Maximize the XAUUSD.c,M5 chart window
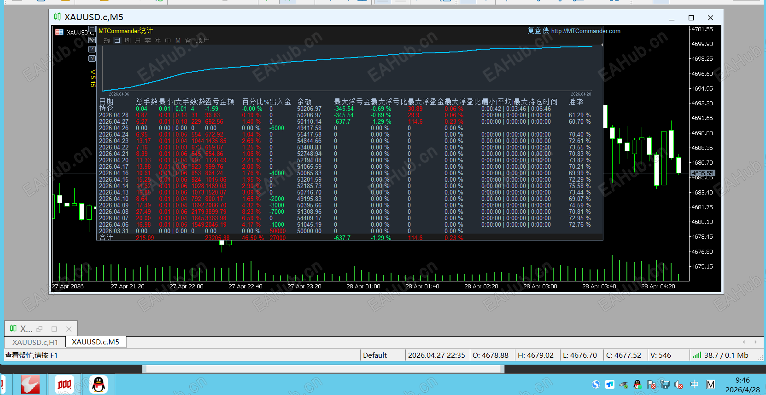This screenshot has width=766, height=395. 691,17
